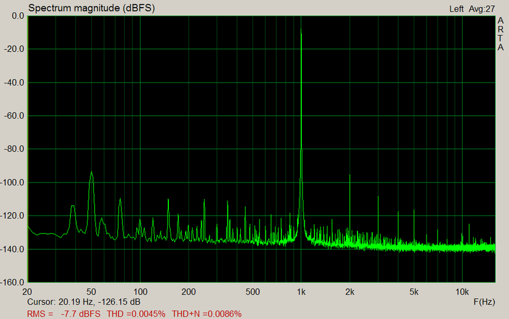
Task: Click the 1 kHz fundamental peak top
Action: click(x=301, y=30)
